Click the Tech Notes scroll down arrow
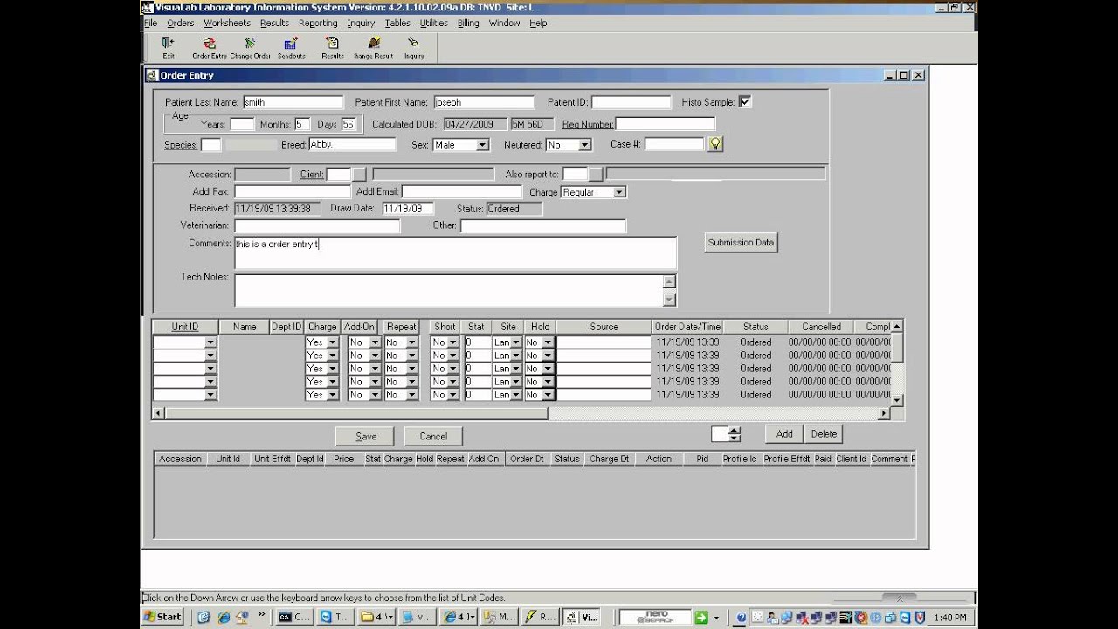 tap(670, 300)
